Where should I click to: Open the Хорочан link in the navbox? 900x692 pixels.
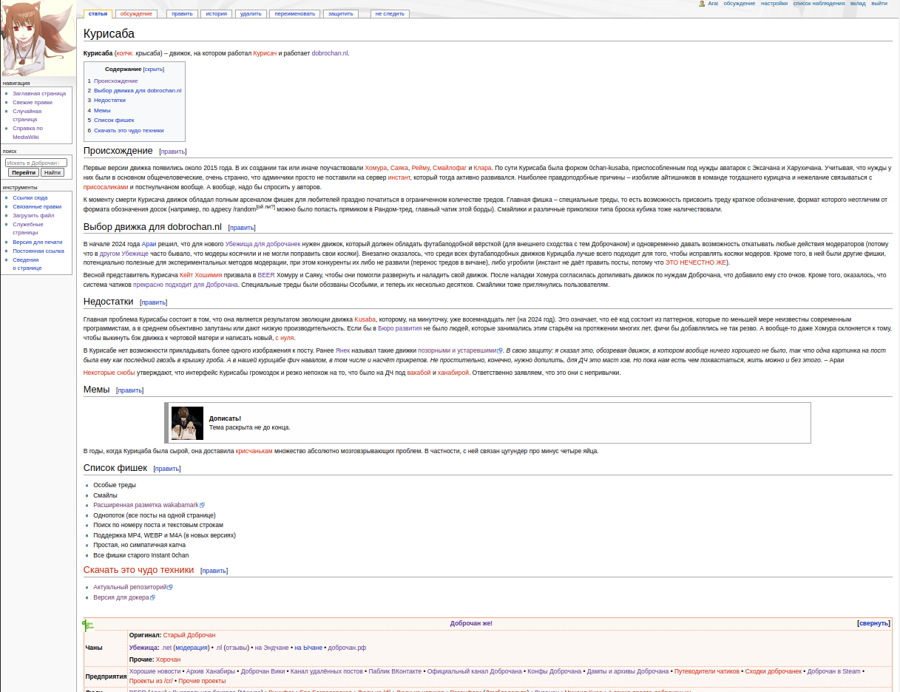point(168,659)
